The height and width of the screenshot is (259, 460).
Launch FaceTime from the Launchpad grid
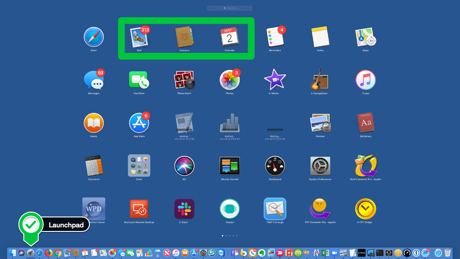coord(139,80)
